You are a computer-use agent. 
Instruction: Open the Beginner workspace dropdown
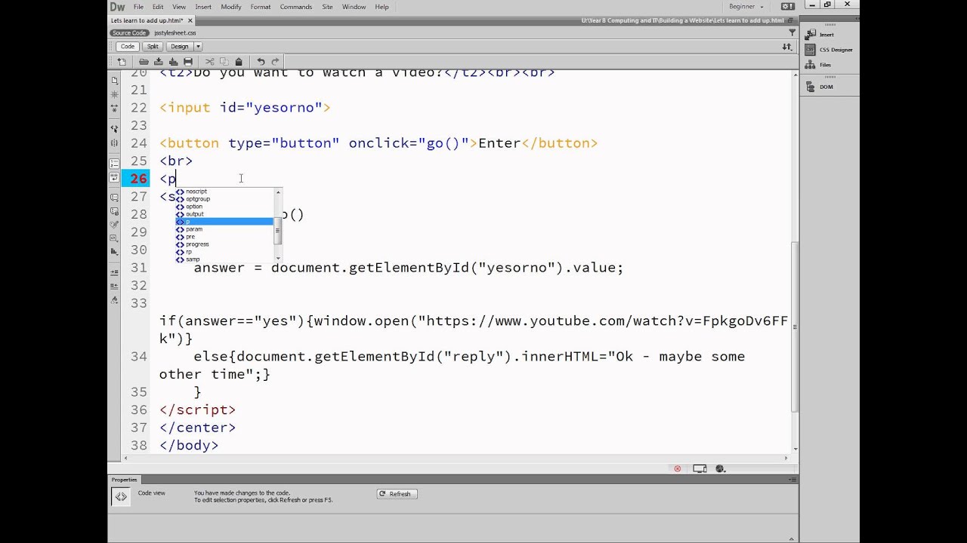click(746, 7)
